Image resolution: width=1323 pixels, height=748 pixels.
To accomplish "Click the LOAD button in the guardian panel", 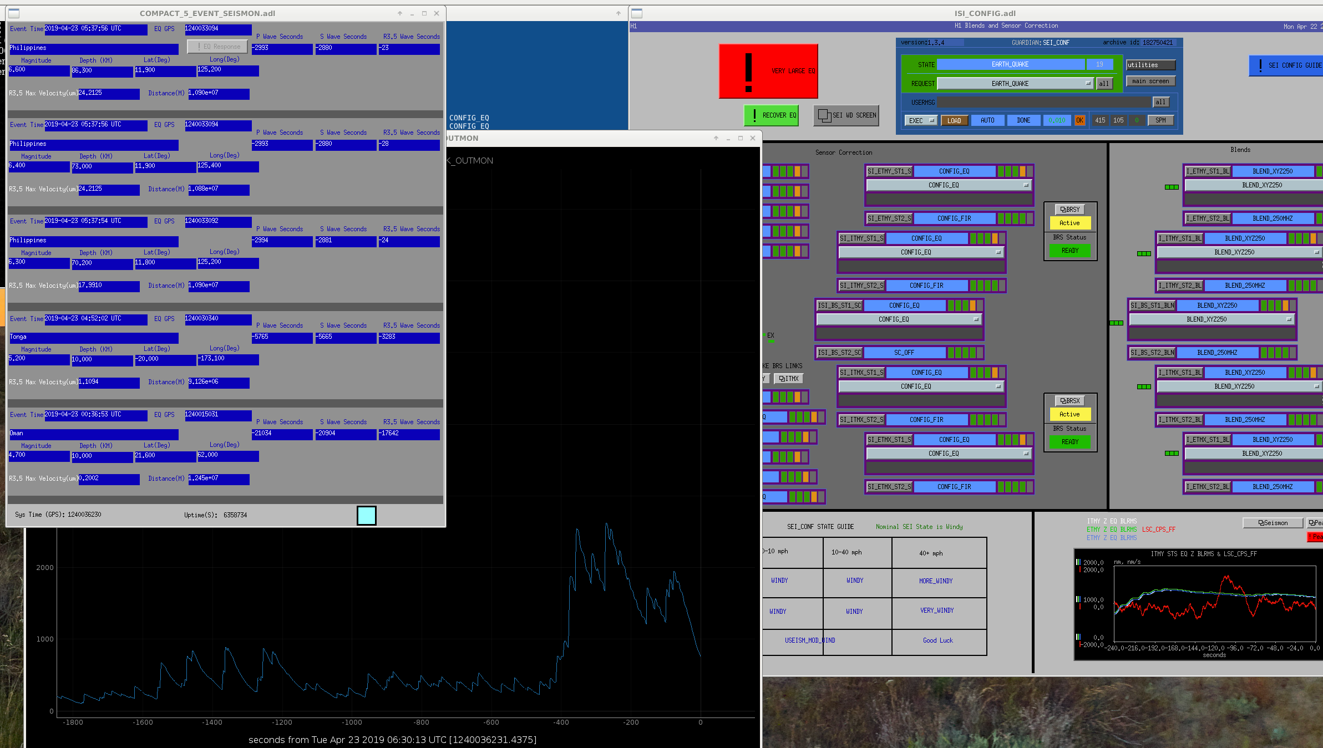I will 954,120.
